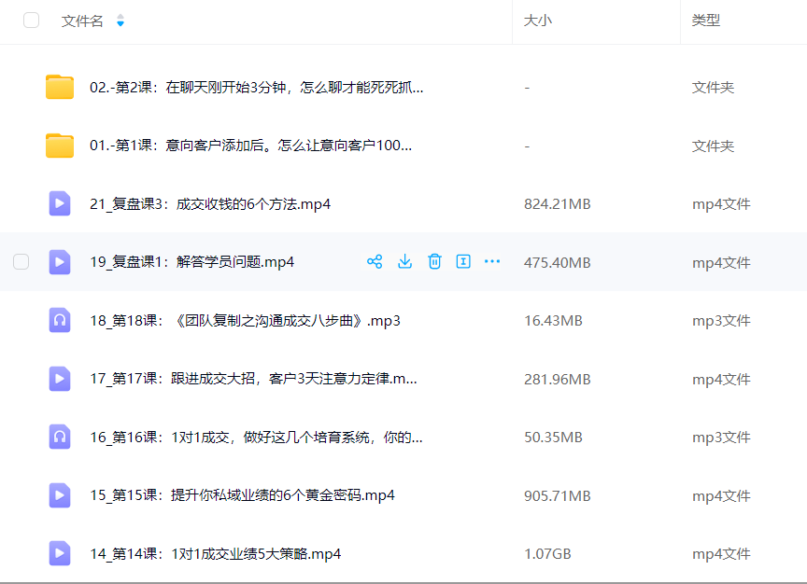Click mp4文件 type of 21_复盘课3 row
Image resolution: width=807 pixels, height=584 pixels.
[721, 204]
